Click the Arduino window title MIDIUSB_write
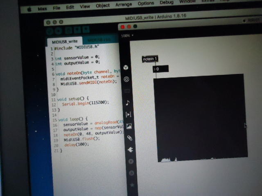The image size is (262, 196). 156,17
